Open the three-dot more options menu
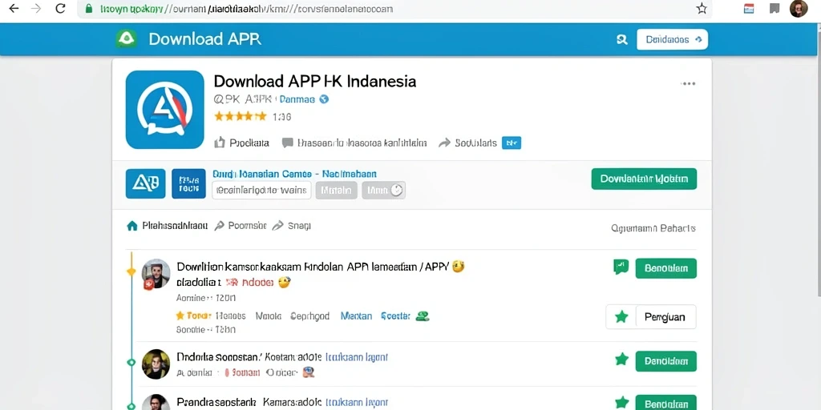Image resolution: width=821 pixels, height=410 pixels. 688,83
